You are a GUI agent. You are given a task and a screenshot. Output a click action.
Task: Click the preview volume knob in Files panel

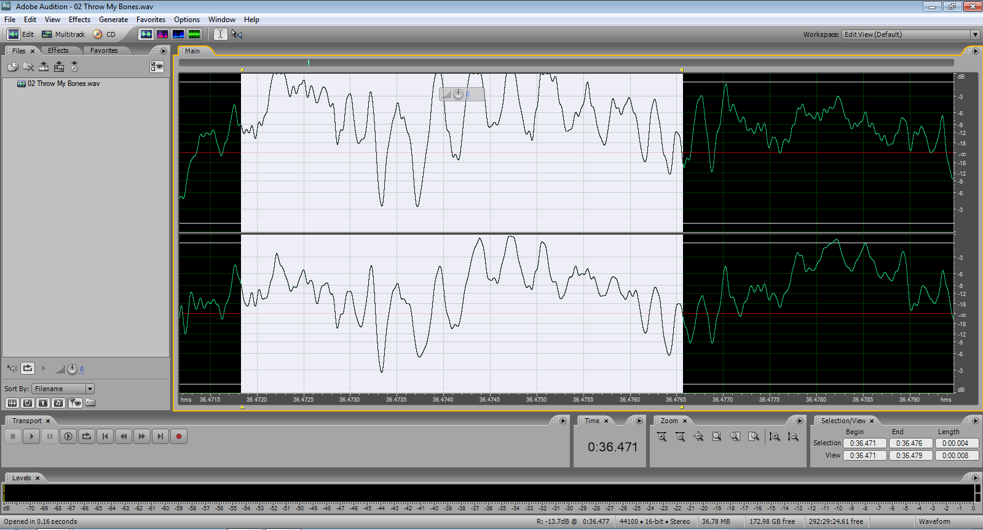(72, 369)
